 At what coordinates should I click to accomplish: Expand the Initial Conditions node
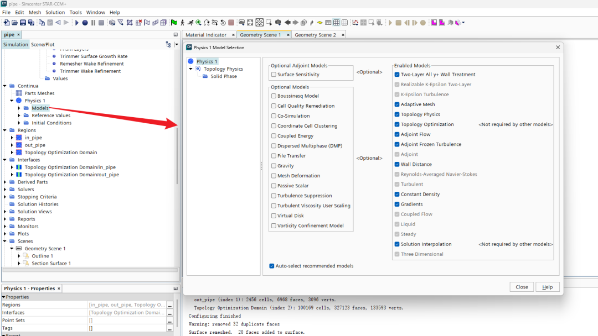coord(19,123)
